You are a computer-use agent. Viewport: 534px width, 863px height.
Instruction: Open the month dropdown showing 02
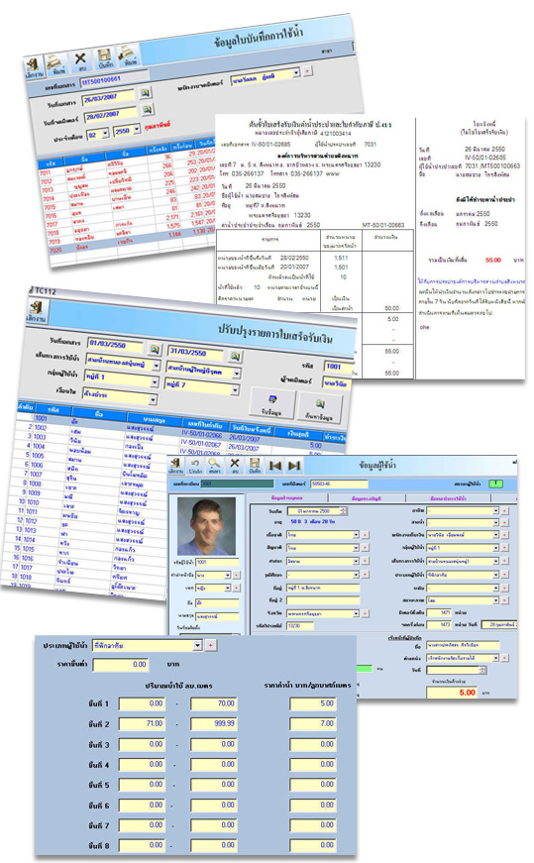(105, 134)
